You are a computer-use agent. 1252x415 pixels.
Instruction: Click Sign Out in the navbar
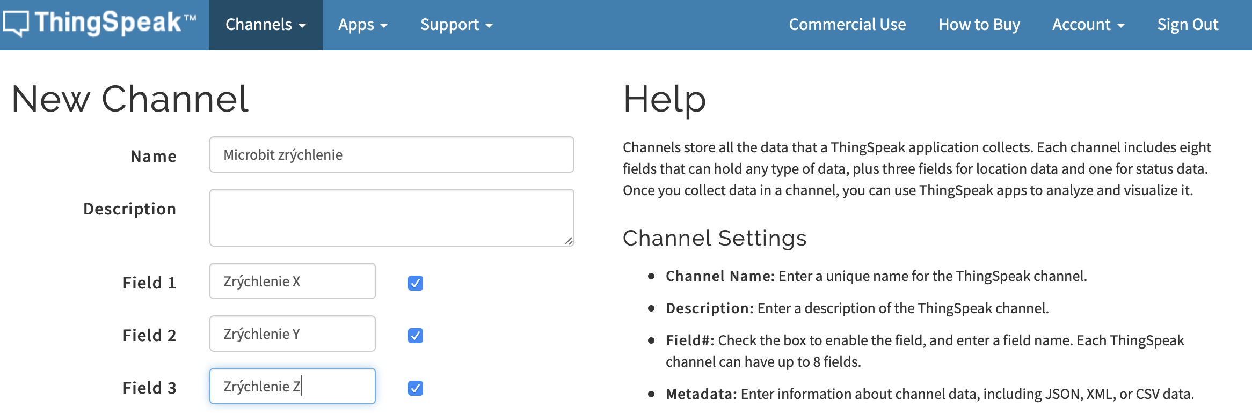click(x=1187, y=25)
